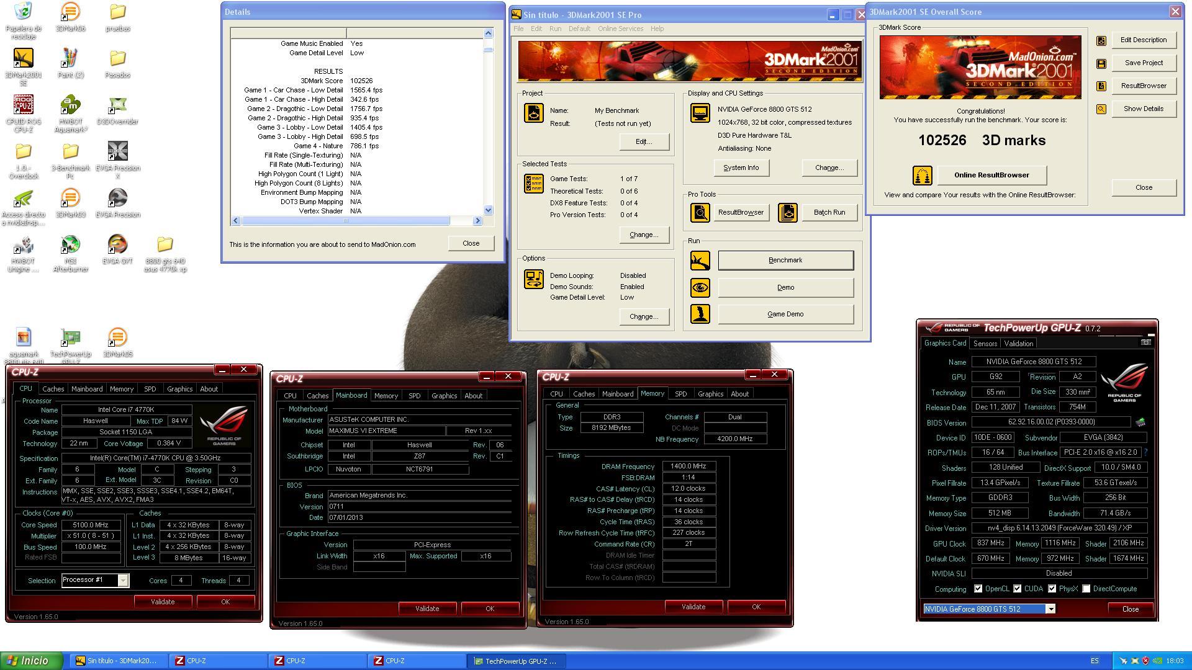Click up arrow of Details vertical scrollbar
Viewport: 1192px width, 670px height.
point(488,33)
